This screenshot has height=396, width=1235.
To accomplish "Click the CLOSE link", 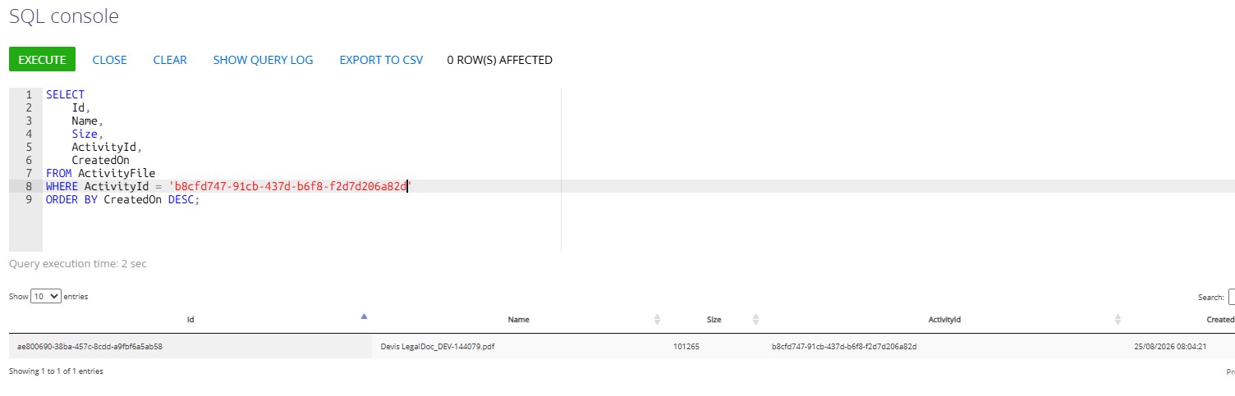I will pos(109,60).
